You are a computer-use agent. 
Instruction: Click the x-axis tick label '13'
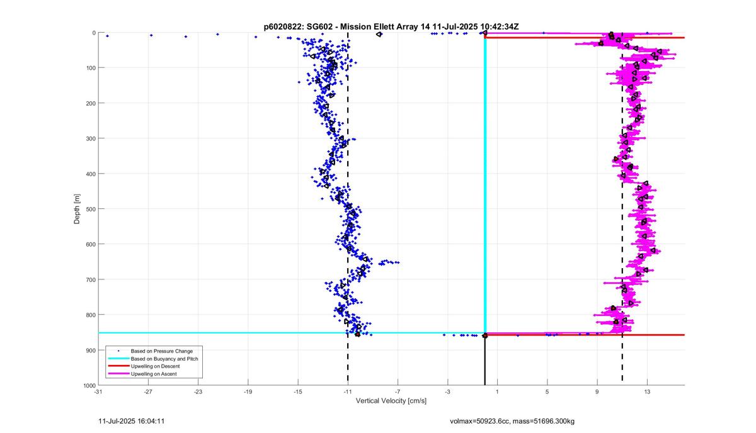click(x=647, y=391)
